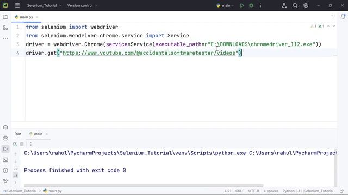Click console up-the-stack-trace arrow

point(16,154)
